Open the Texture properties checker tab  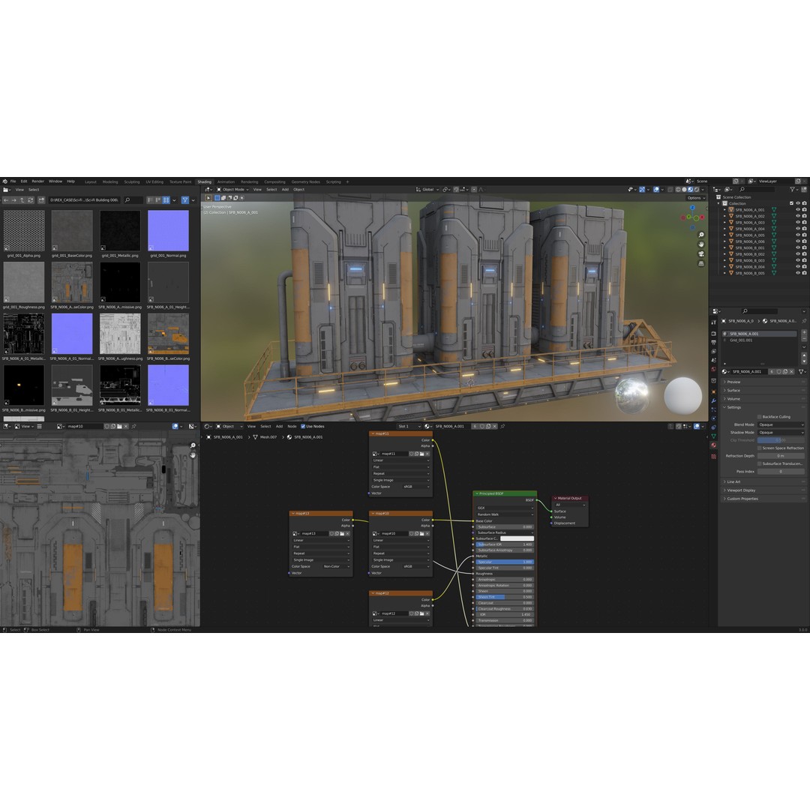[x=713, y=456]
